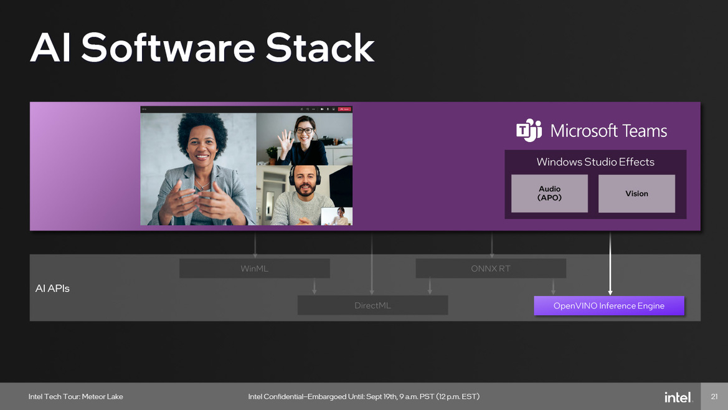Click the WinML block

tap(255, 269)
